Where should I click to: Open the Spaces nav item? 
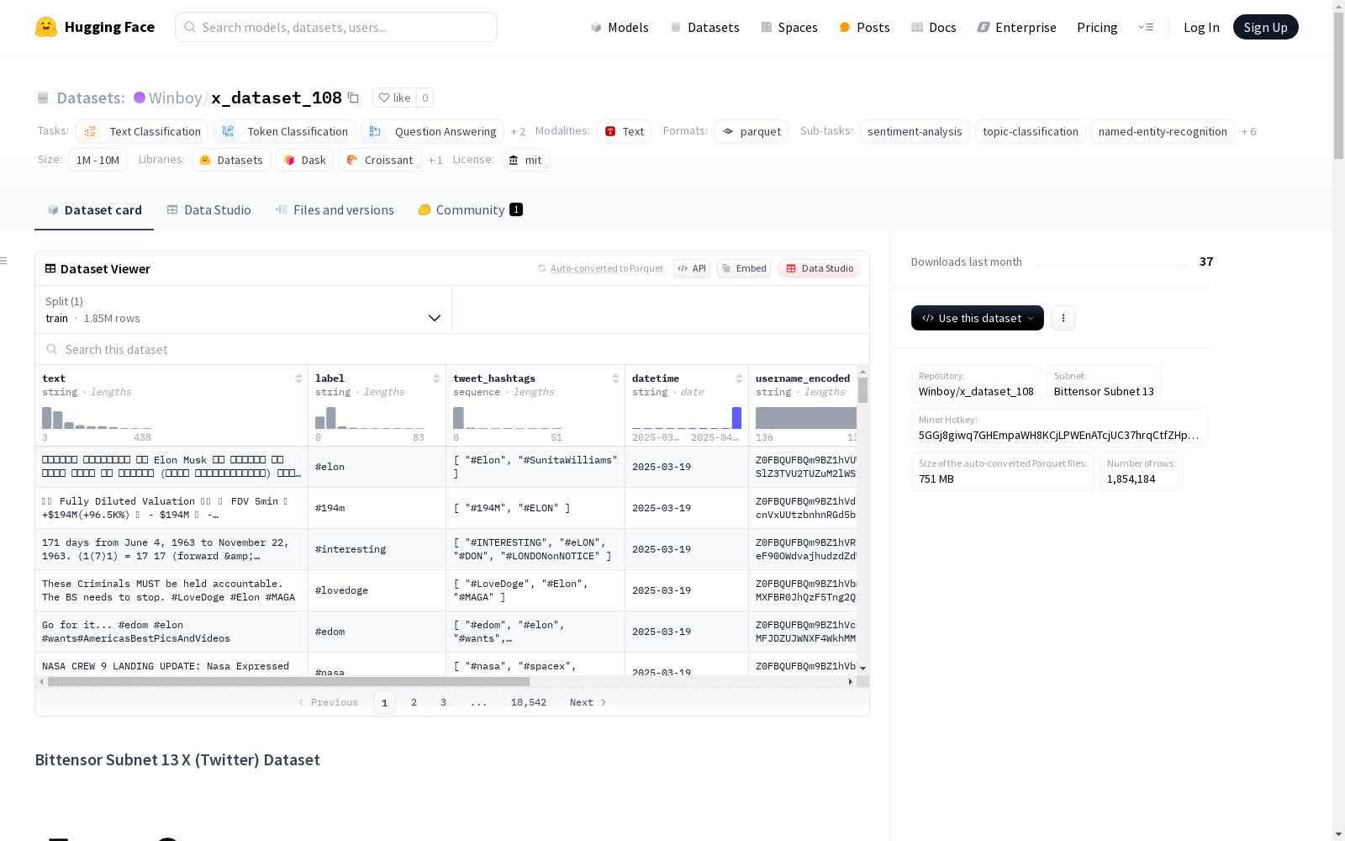pyautogui.click(x=789, y=27)
